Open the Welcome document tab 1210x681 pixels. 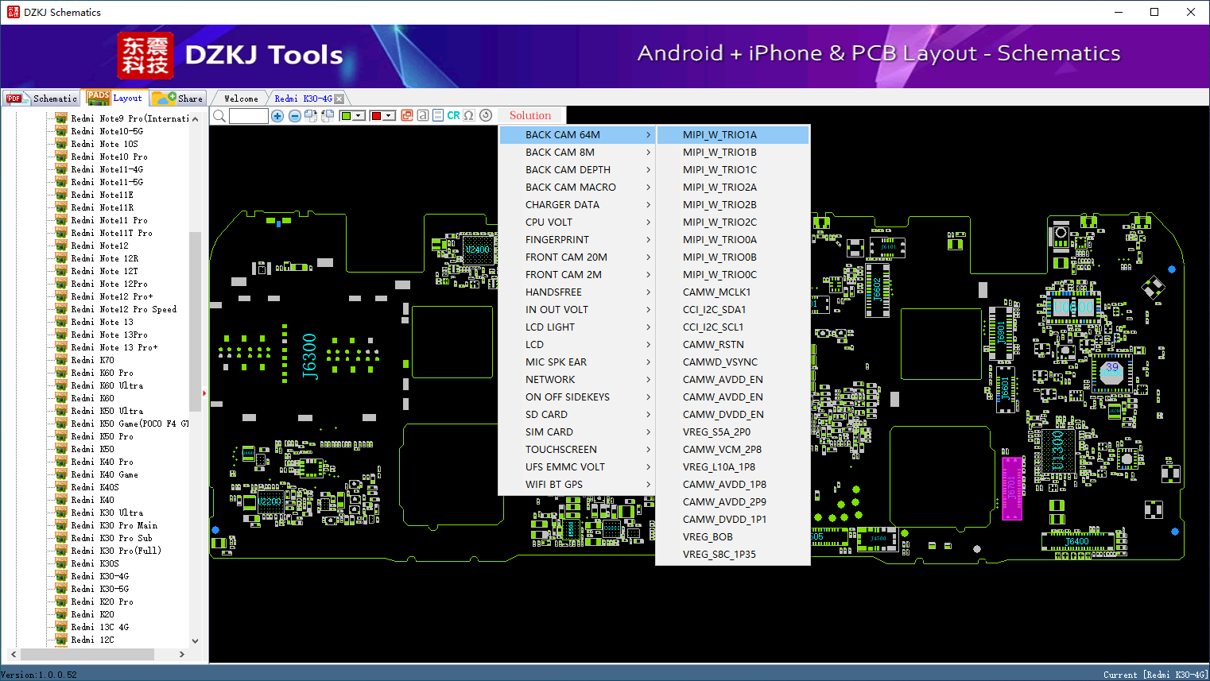tap(241, 99)
